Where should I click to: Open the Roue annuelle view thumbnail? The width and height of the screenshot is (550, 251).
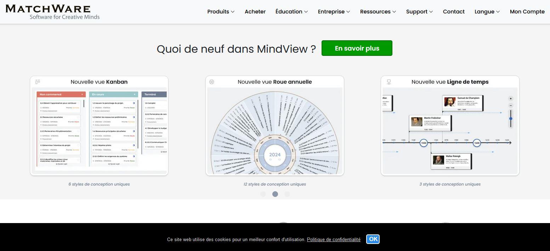[275, 126]
